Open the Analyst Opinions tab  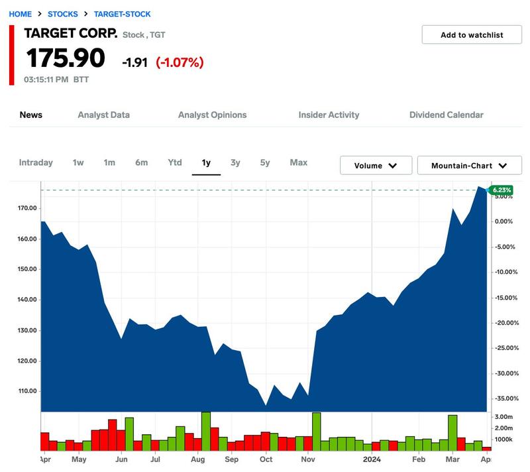click(x=212, y=115)
